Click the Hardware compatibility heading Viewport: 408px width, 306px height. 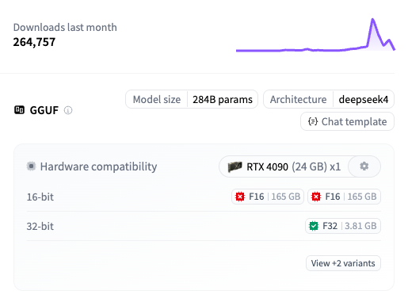(98, 166)
